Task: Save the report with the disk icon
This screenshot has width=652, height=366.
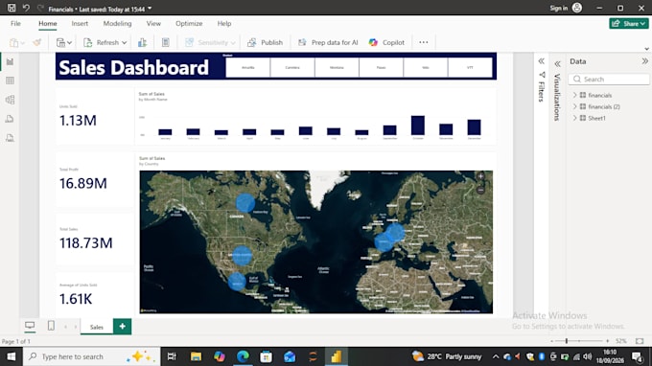Action: 12,8
